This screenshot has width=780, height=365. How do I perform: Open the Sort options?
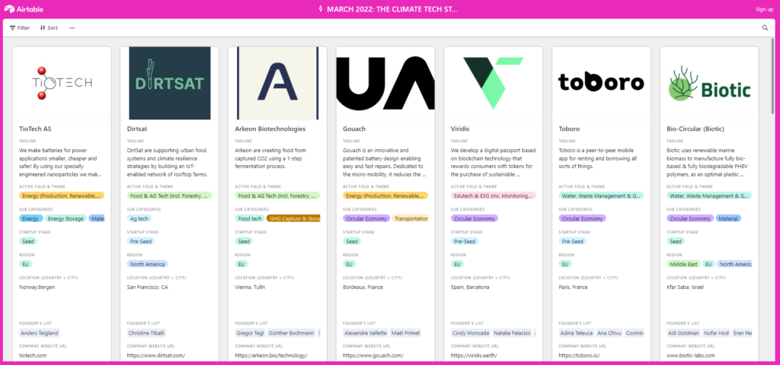pyautogui.click(x=49, y=28)
